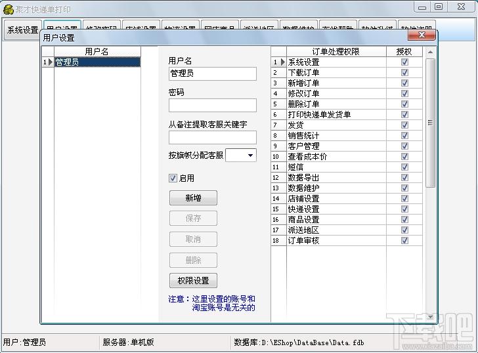Open the 系统设置 tab
Image resolution: width=478 pixels, height=353 pixels.
22,30
